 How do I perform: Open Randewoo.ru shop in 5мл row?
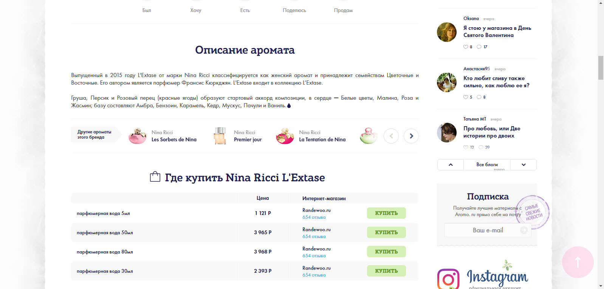(x=316, y=210)
